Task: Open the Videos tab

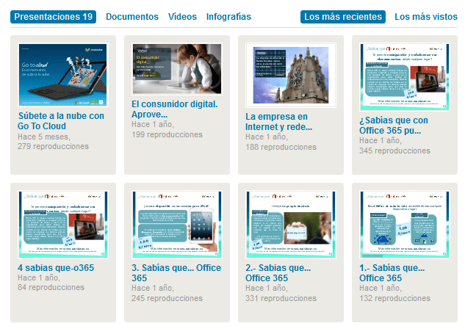Action: (182, 16)
